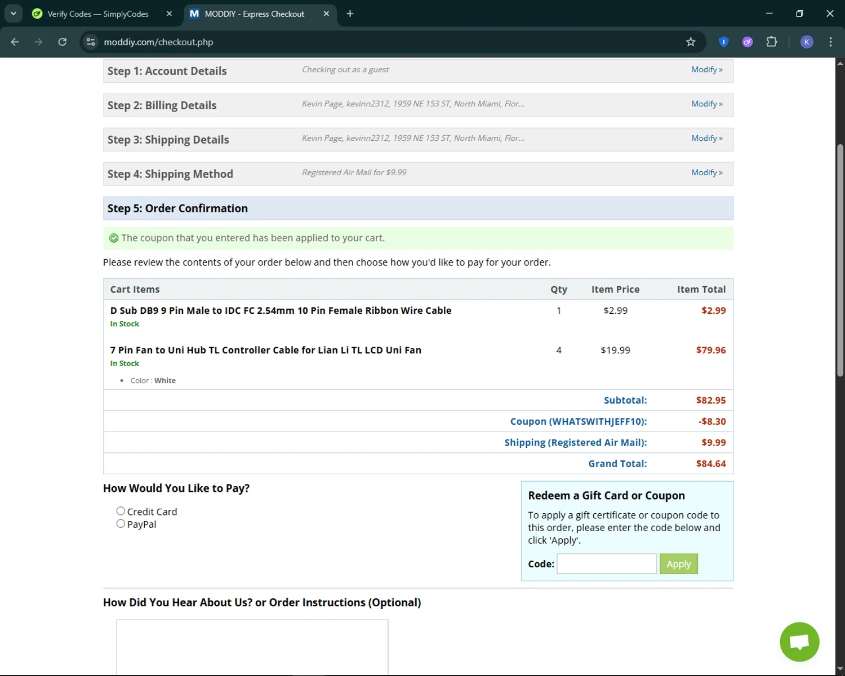This screenshot has height=676, width=845.
Task: Click the 7 Pin Fan controller cable item
Action: click(x=266, y=350)
